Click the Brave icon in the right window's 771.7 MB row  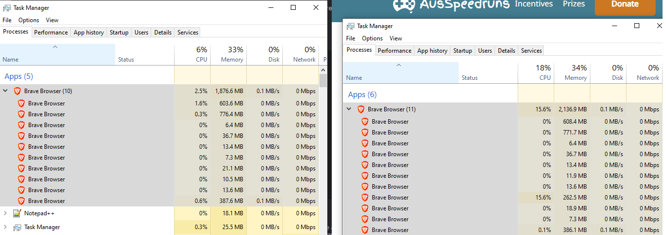[x=365, y=133]
